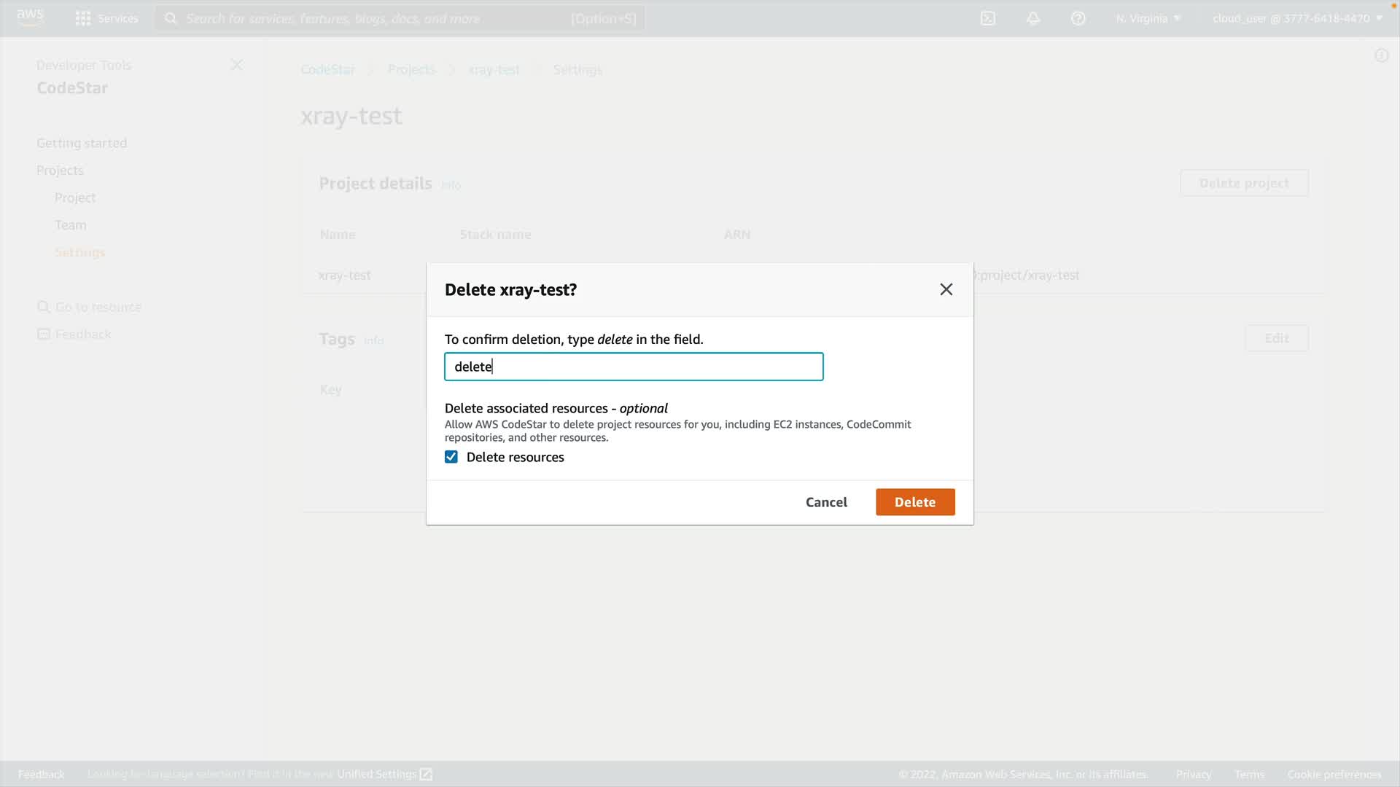Expand the N. Virginia region dropdown
Image resolution: width=1400 pixels, height=787 pixels.
[x=1148, y=18]
